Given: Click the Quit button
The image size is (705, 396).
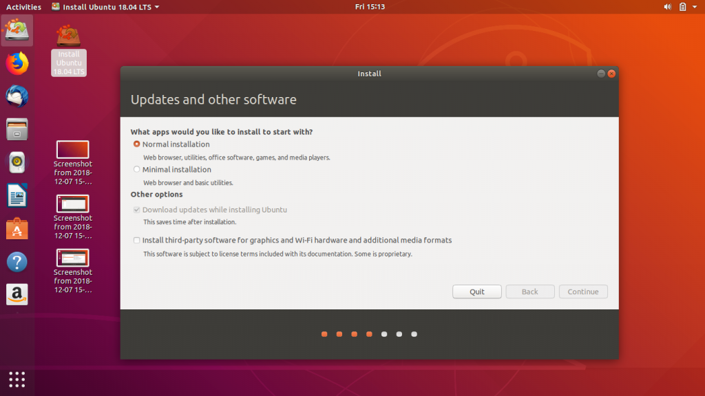Looking at the screenshot, I should click(476, 291).
